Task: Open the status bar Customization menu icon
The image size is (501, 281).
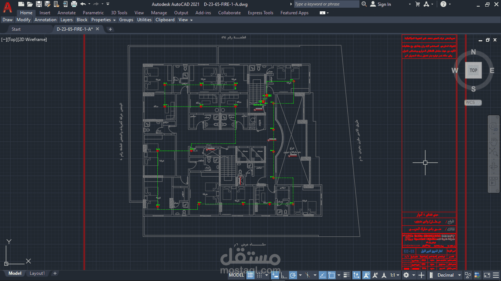Action: tap(496, 275)
